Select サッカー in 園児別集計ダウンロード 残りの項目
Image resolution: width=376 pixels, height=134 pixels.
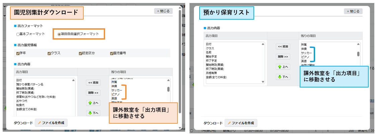click(x=117, y=90)
